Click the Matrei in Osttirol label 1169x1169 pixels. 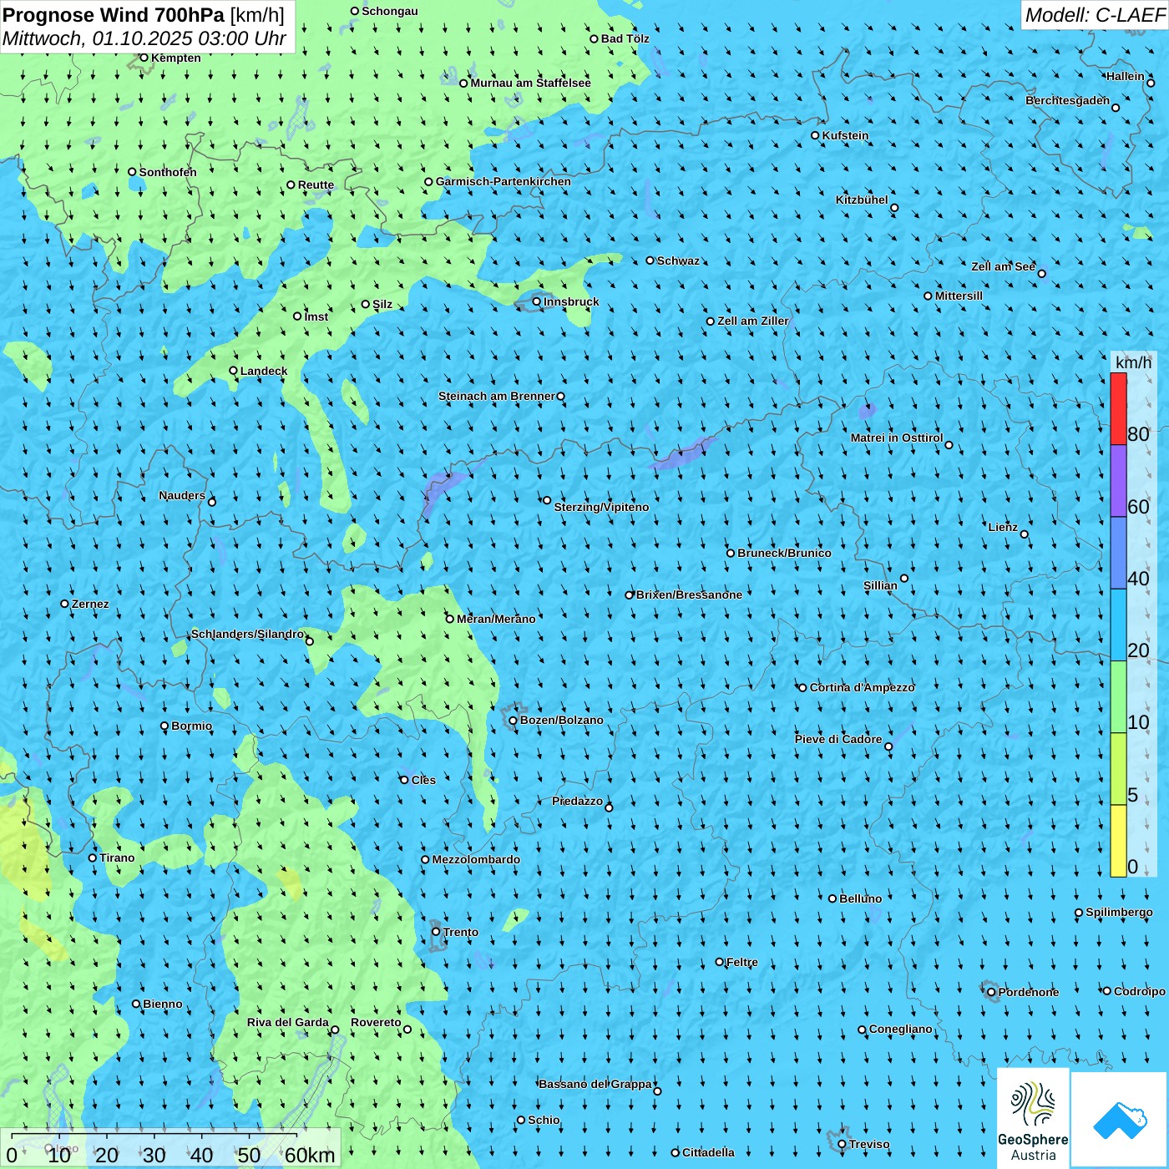coord(897,438)
